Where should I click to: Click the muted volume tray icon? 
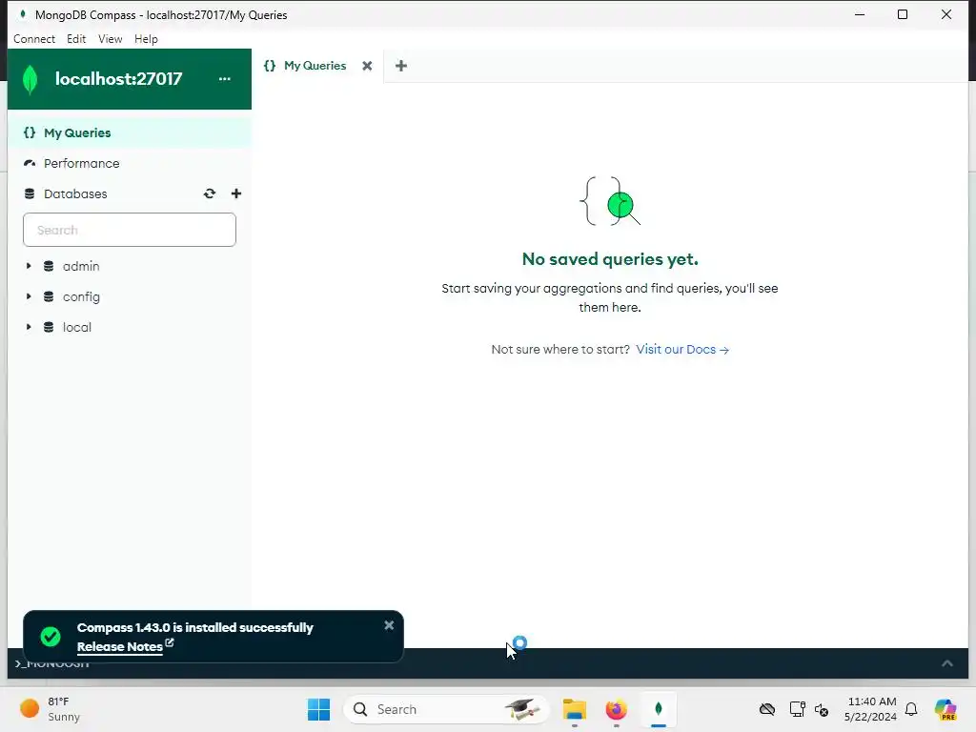click(x=822, y=709)
